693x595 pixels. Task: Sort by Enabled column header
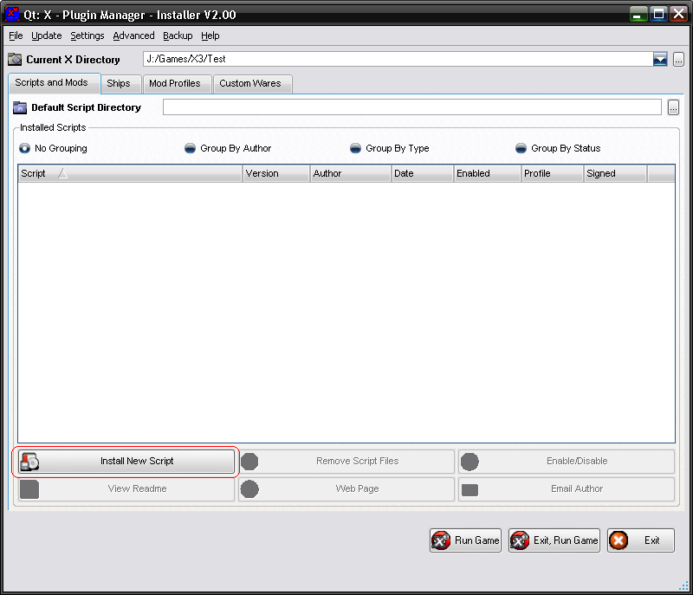click(487, 173)
